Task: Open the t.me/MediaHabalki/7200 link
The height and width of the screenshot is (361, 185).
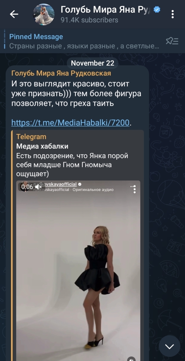Action: 71,123
